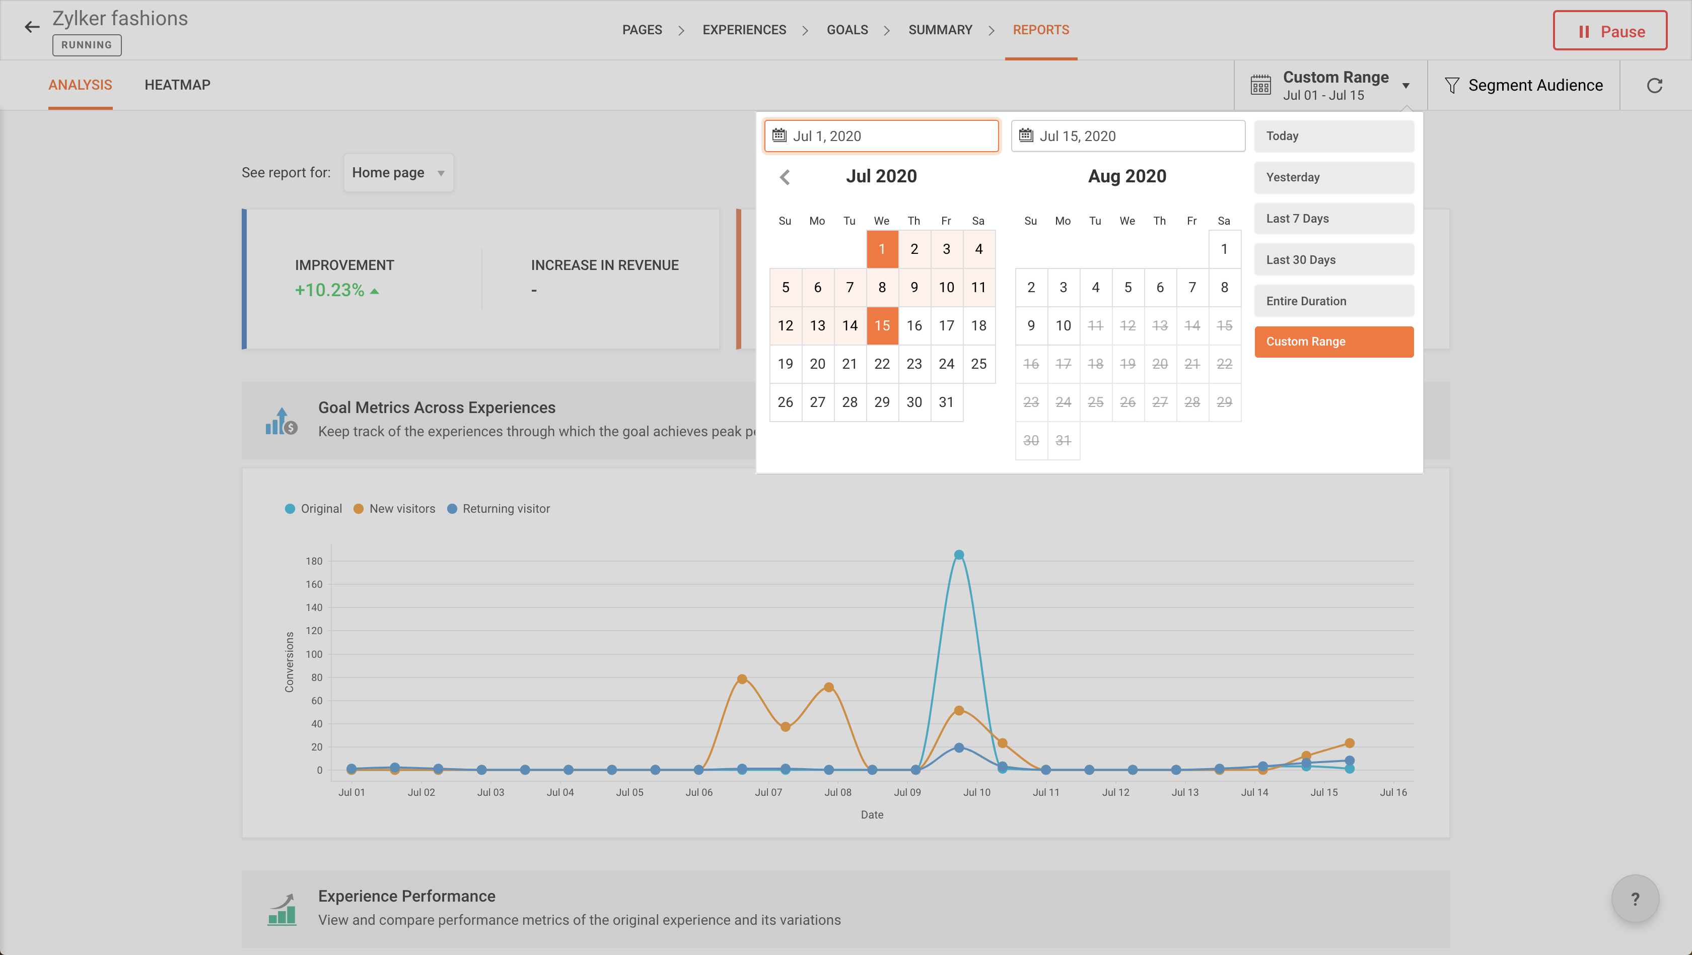Image resolution: width=1692 pixels, height=955 pixels.
Task: Toggle the New visitors legend series
Action: click(394, 508)
